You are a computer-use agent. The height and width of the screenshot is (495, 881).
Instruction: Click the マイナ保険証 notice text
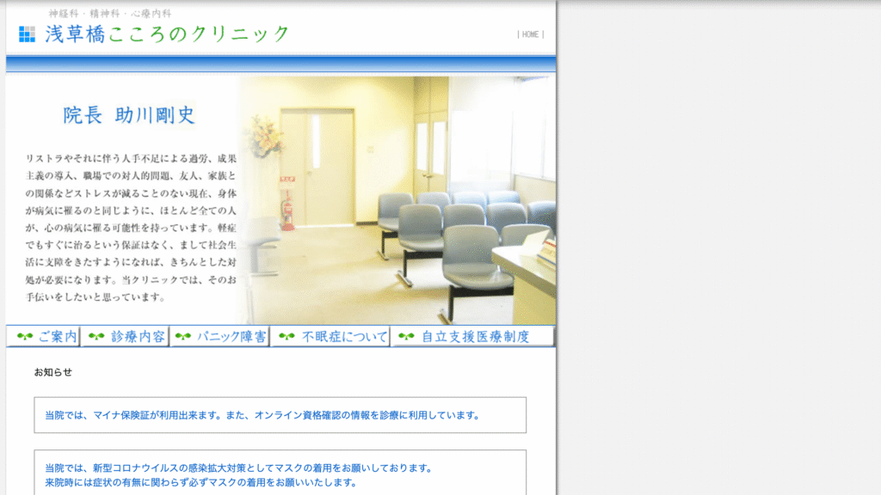click(x=263, y=415)
